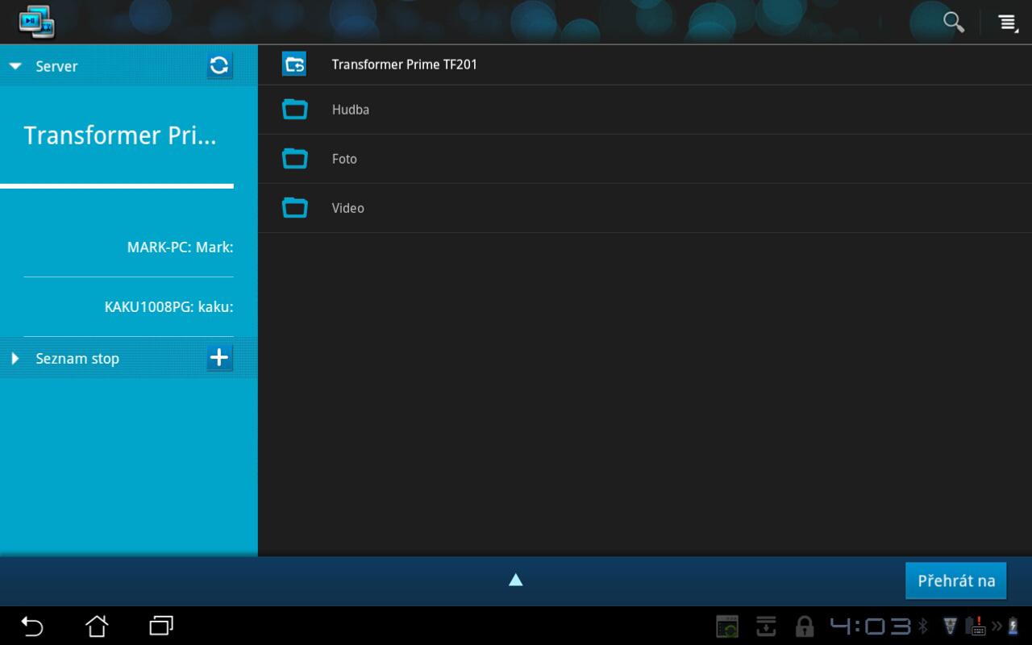Collapse the Server section
This screenshot has height=645, width=1032.
coord(15,67)
